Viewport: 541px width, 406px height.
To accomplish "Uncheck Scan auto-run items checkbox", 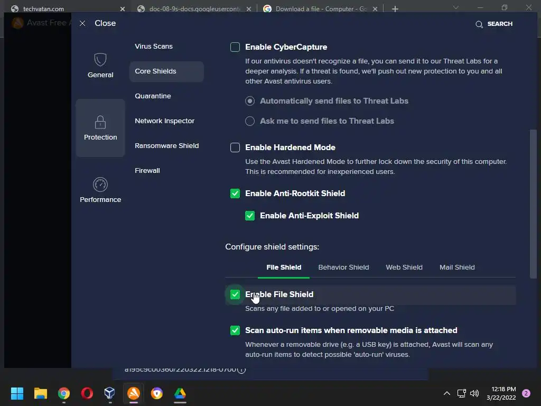I will point(235,330).
